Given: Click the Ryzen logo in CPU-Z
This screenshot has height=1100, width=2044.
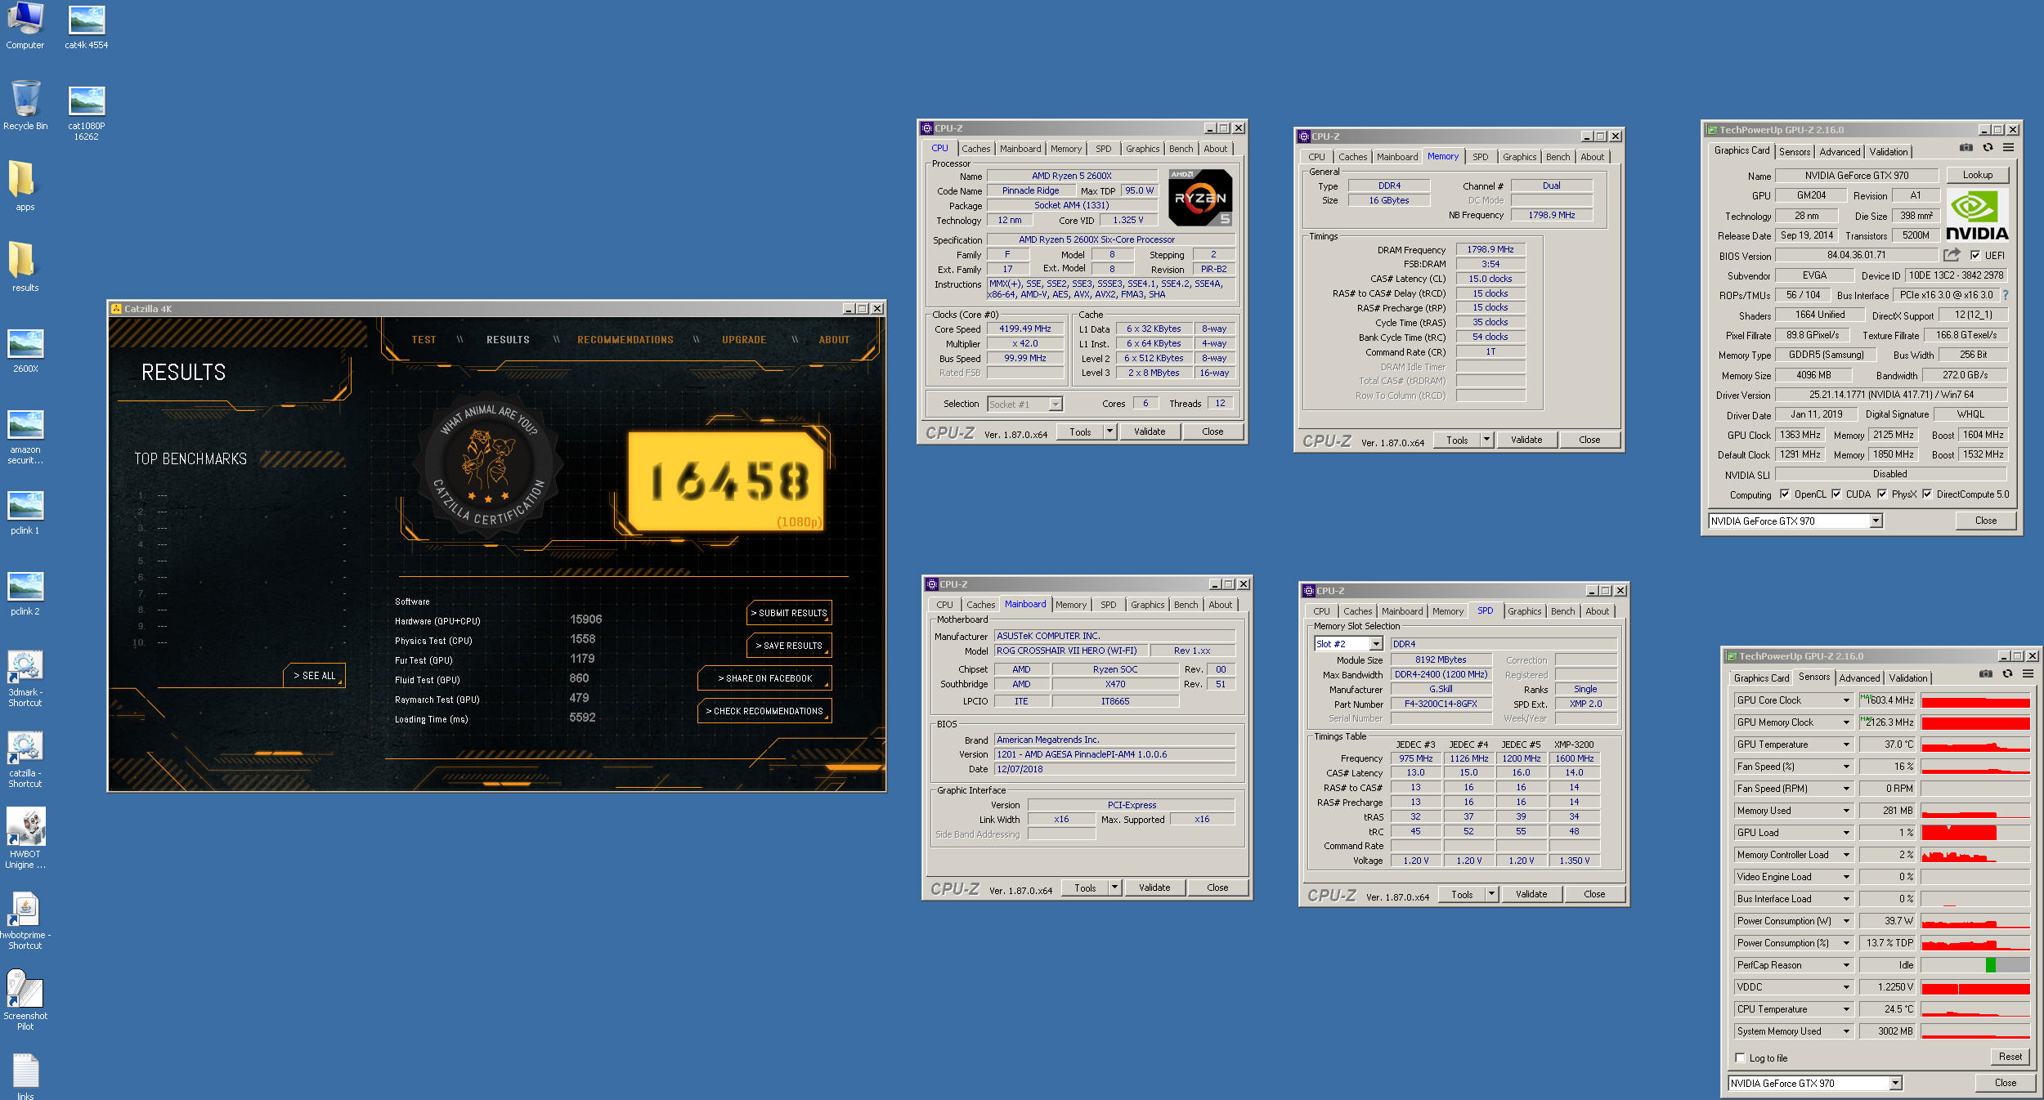Looking at the screenshot, I should pos(1200,198).
